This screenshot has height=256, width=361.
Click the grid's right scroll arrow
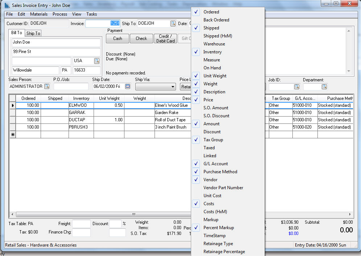(x=350, y=214)
